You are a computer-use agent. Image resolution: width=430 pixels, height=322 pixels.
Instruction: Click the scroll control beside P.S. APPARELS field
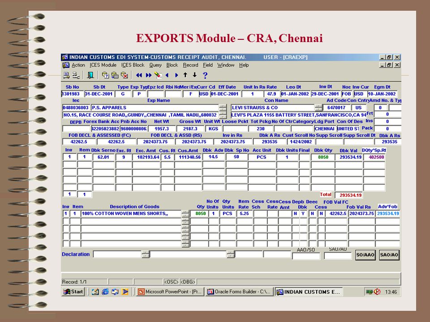click(223, 108)
